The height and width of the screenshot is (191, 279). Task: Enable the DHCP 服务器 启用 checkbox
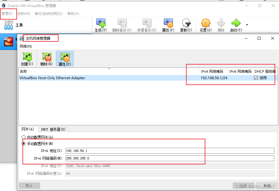coord(256,78)
